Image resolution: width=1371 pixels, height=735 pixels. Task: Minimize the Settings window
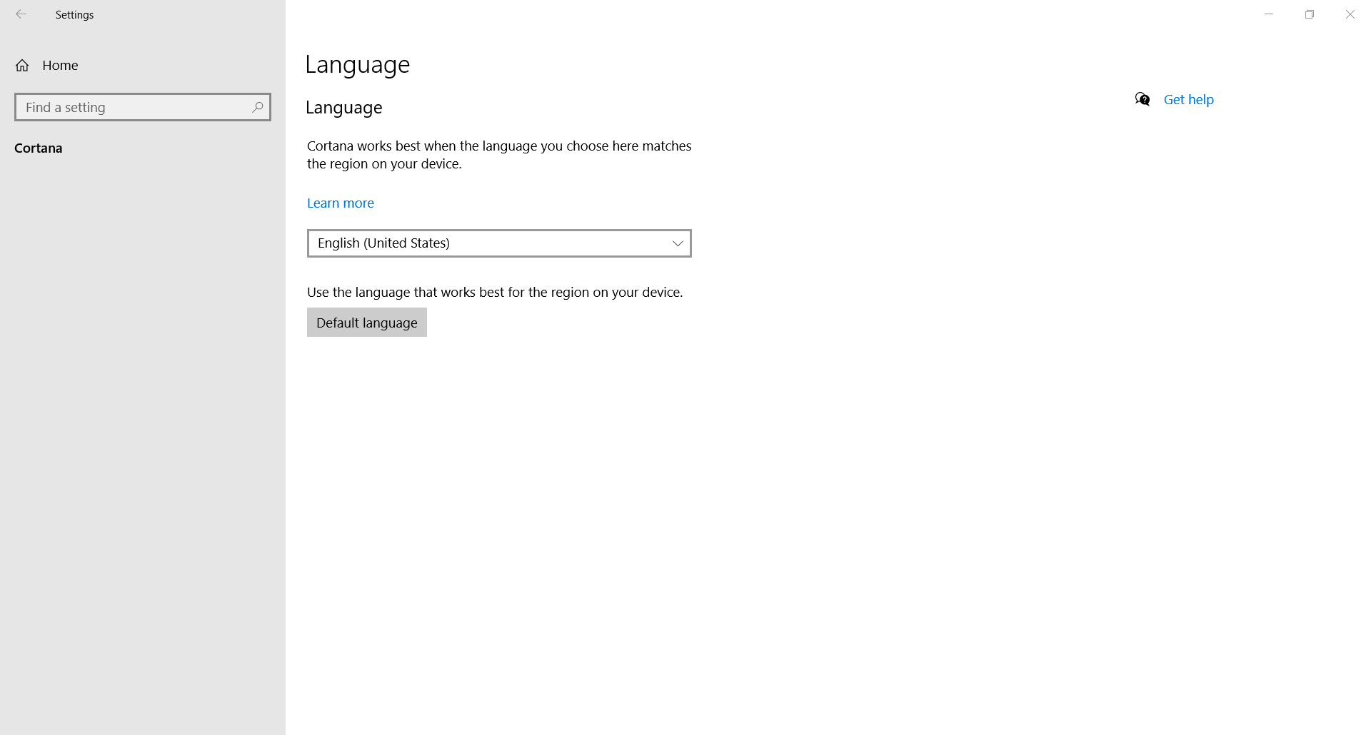click(x=1269, y=14)
